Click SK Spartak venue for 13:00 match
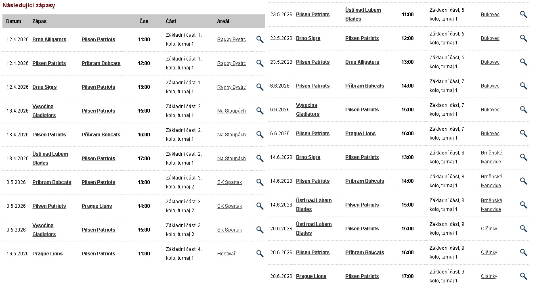Screen dimensions: 535x286 pos(229,182)
